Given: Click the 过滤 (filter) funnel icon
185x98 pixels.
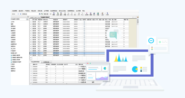Looking at the screenshot, I should (x=58, y=14).
